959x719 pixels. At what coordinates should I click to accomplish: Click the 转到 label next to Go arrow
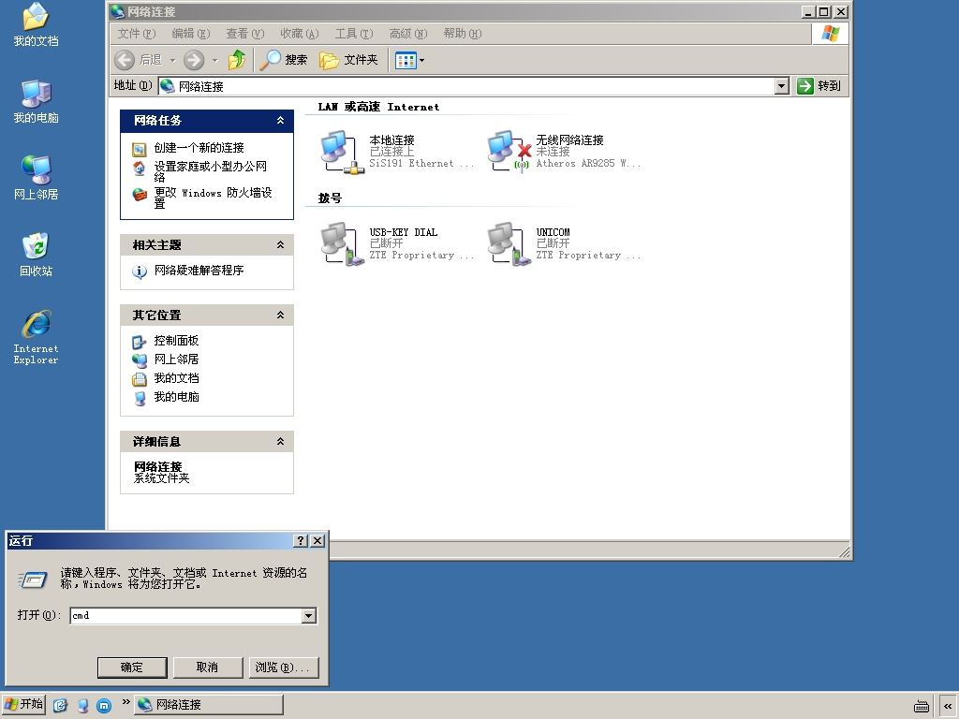[x=830, y=85]
